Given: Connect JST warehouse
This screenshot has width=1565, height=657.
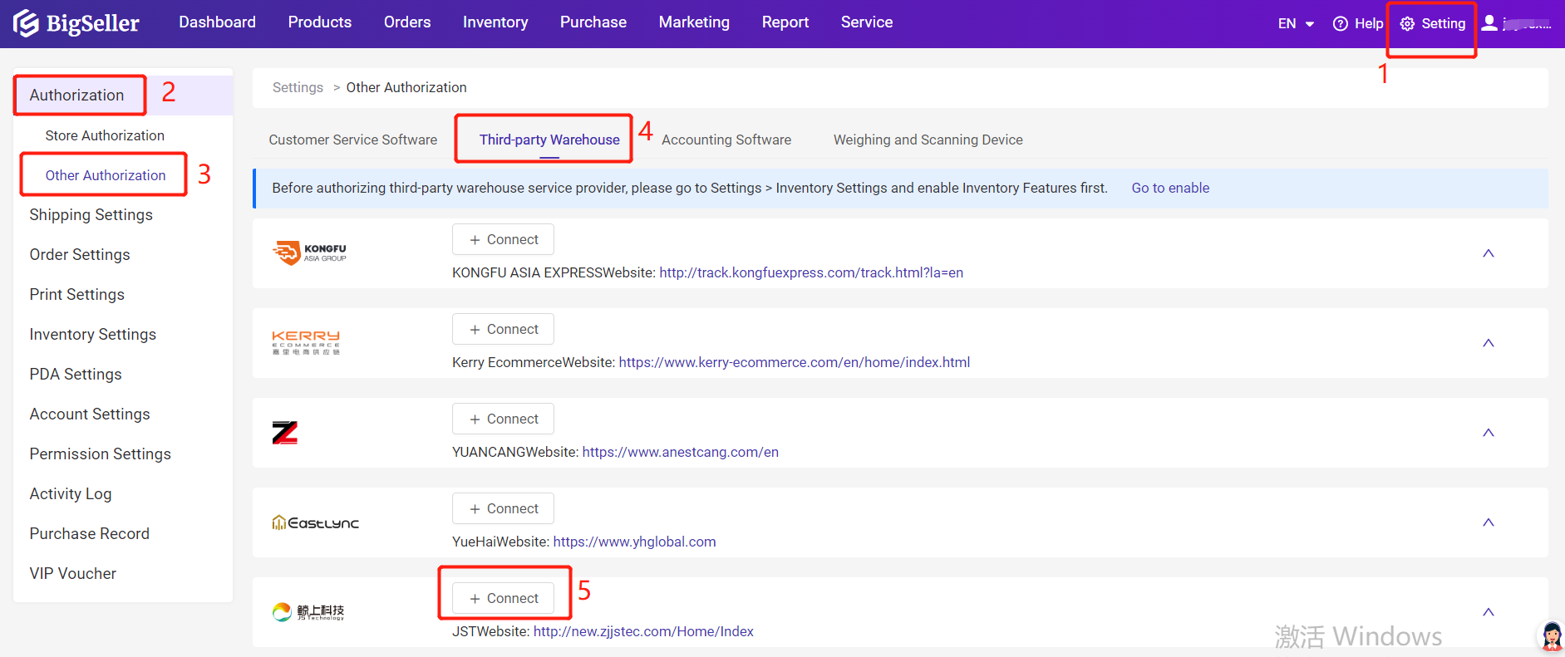Looking at the screenshot, I should (x=503, y=598).
